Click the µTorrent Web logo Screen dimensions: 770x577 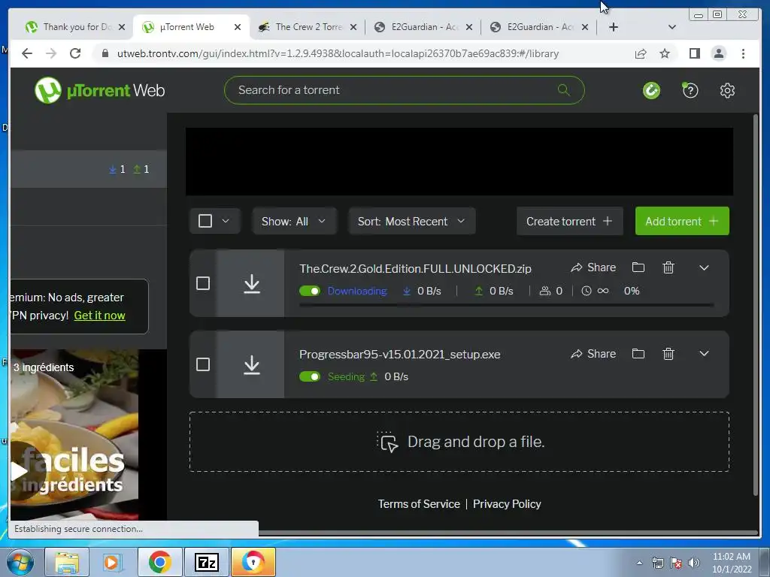pyautogui.click(x=100, y=90)
